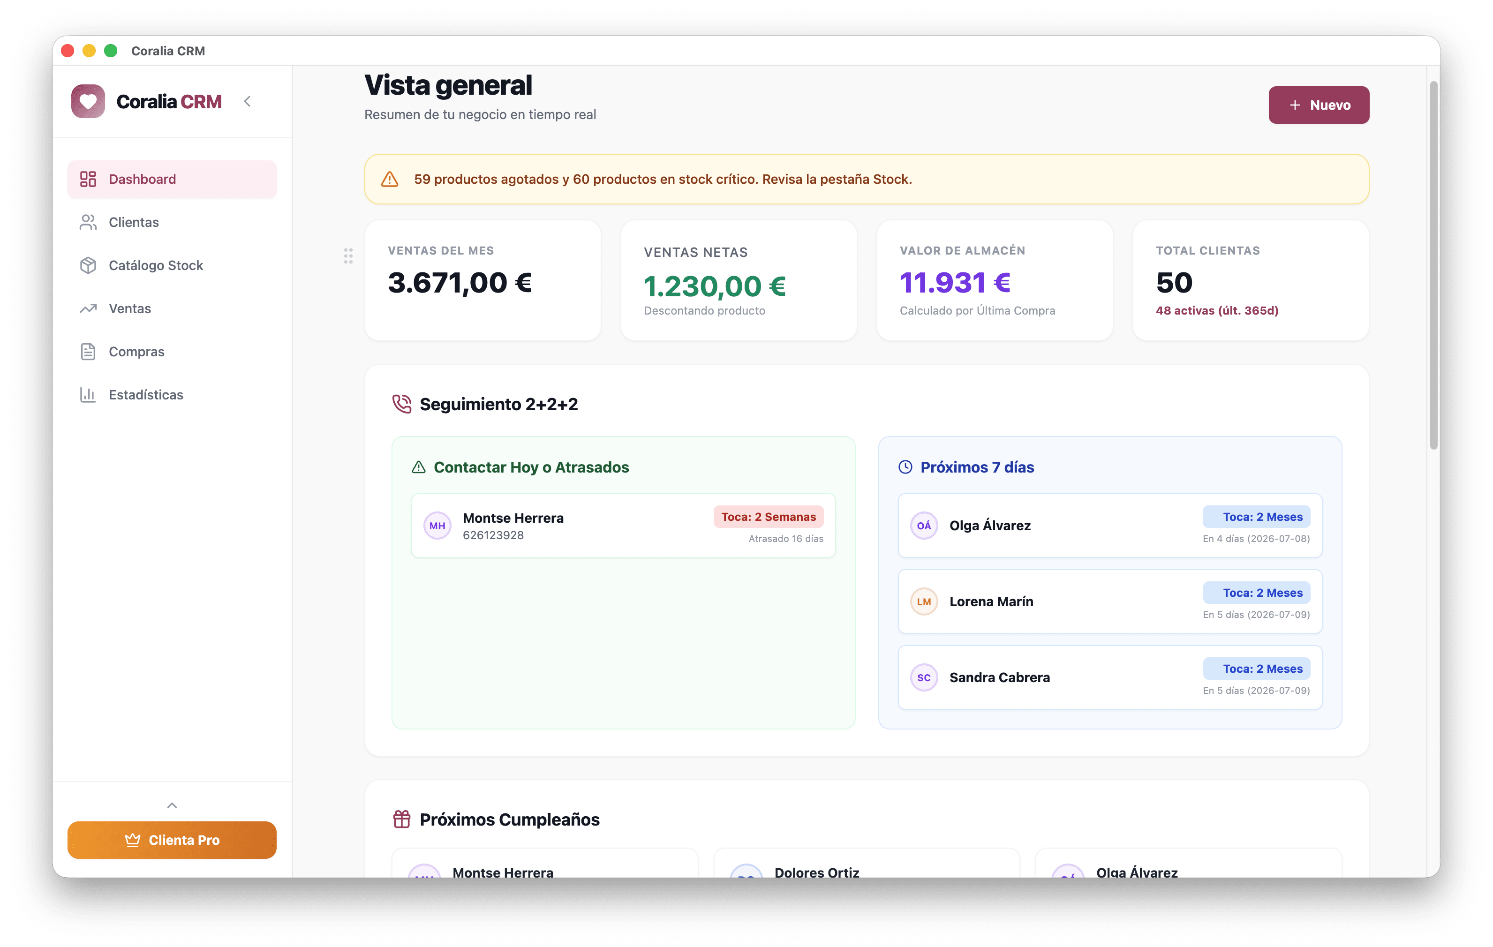This screenshot has height=947, width=1493.
Task: Switch to the Ventas section
Action: click(172, 308)
